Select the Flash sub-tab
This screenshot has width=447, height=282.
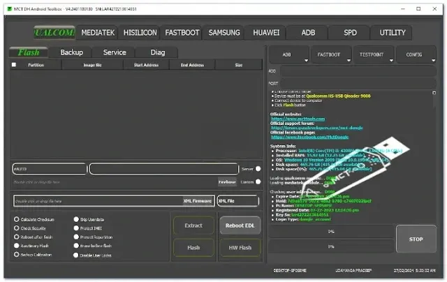pyautogui.click(x=29, y=52)
